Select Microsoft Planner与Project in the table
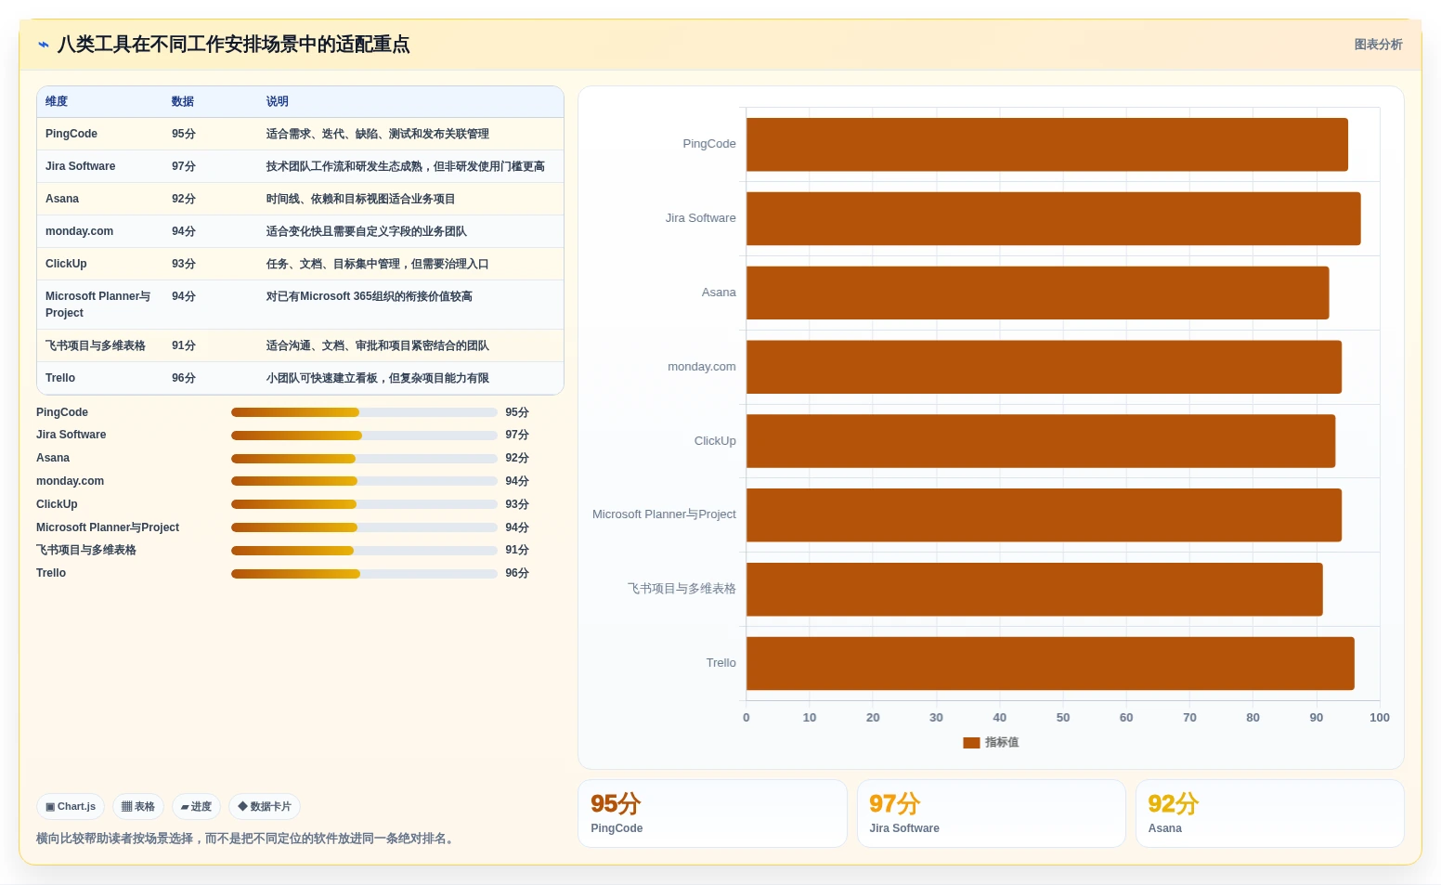 click(x=98, y=306)
